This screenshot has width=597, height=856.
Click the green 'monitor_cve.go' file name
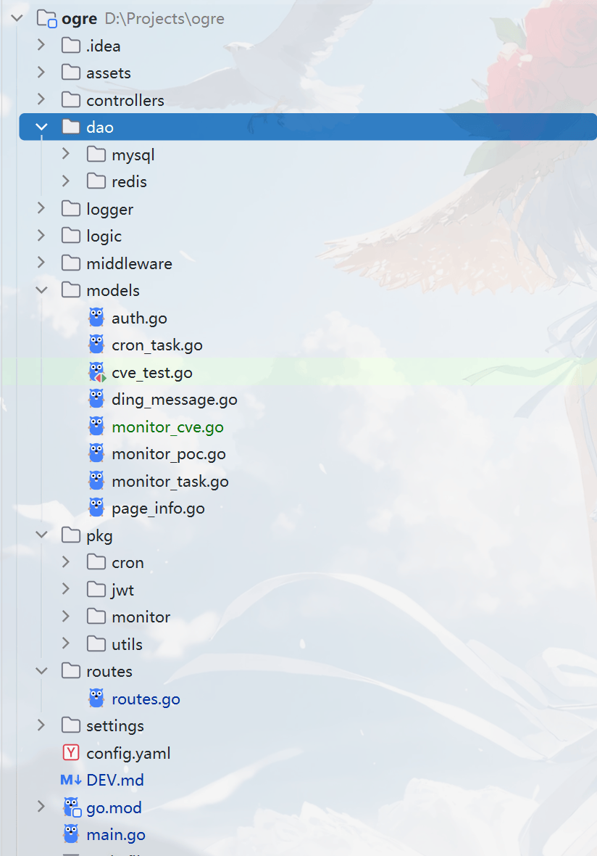click(x=167, y=427)
